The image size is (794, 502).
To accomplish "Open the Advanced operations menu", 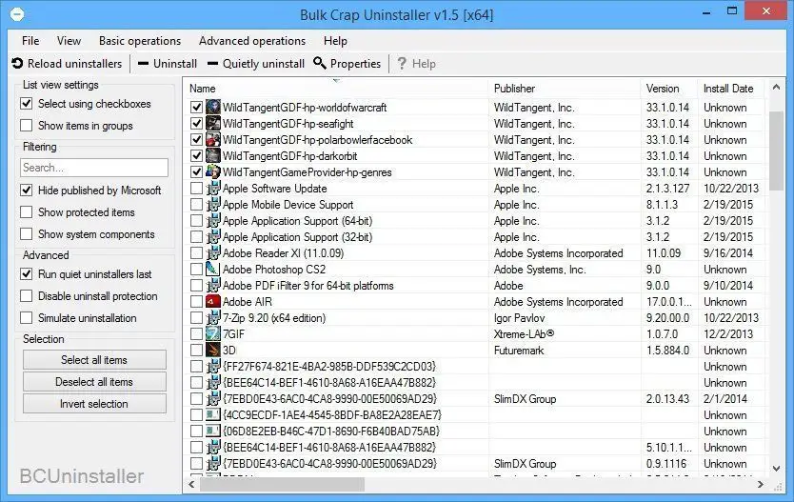I will (252, 41).
